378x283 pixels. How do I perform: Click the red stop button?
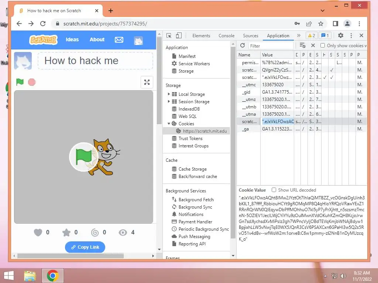pyautogui.click(x=32, y=82)
